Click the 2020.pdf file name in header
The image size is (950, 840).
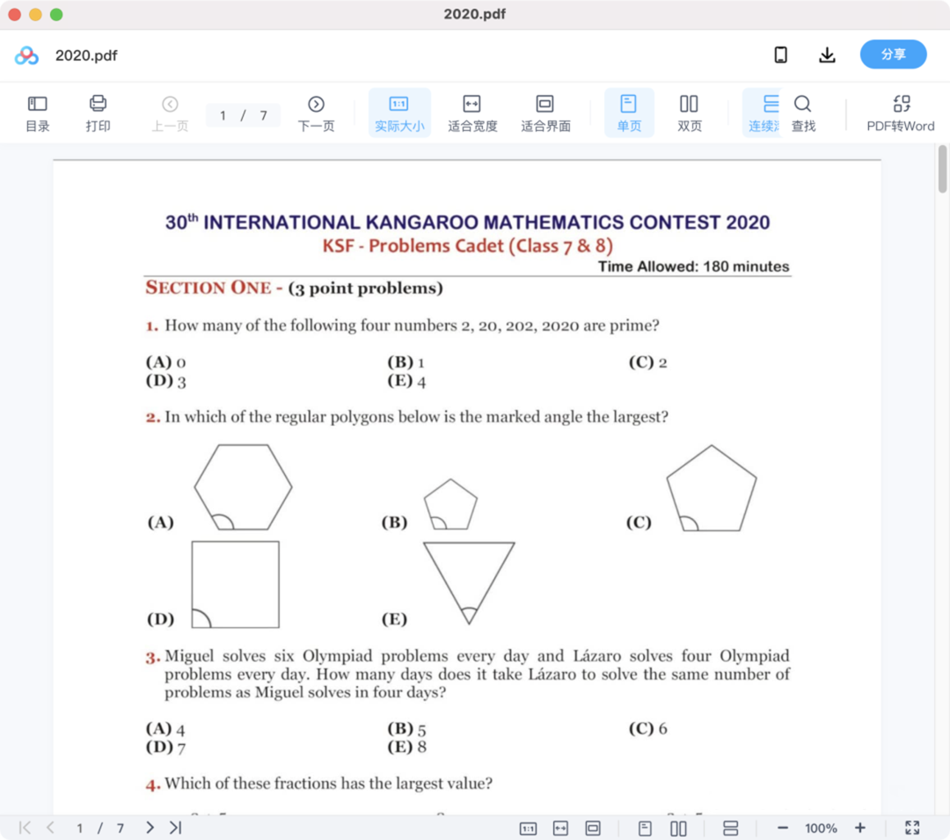(86, 55)
